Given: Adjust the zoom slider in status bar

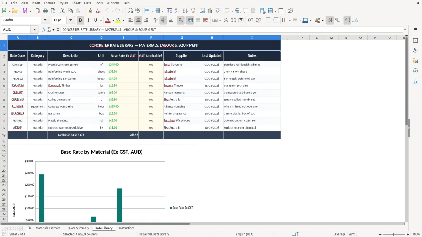Looking at the screenshot, I should tap(394, 234).
